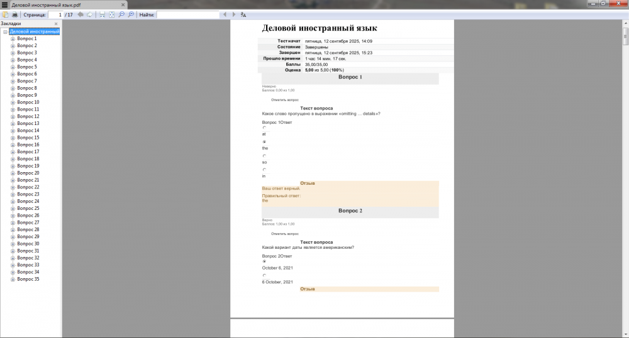Jump to bookmark Вопрос 4
This screenshot has height=338, width=629.
tap(27, 60)
